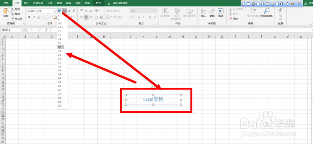Select row header 22

(3, 119)
